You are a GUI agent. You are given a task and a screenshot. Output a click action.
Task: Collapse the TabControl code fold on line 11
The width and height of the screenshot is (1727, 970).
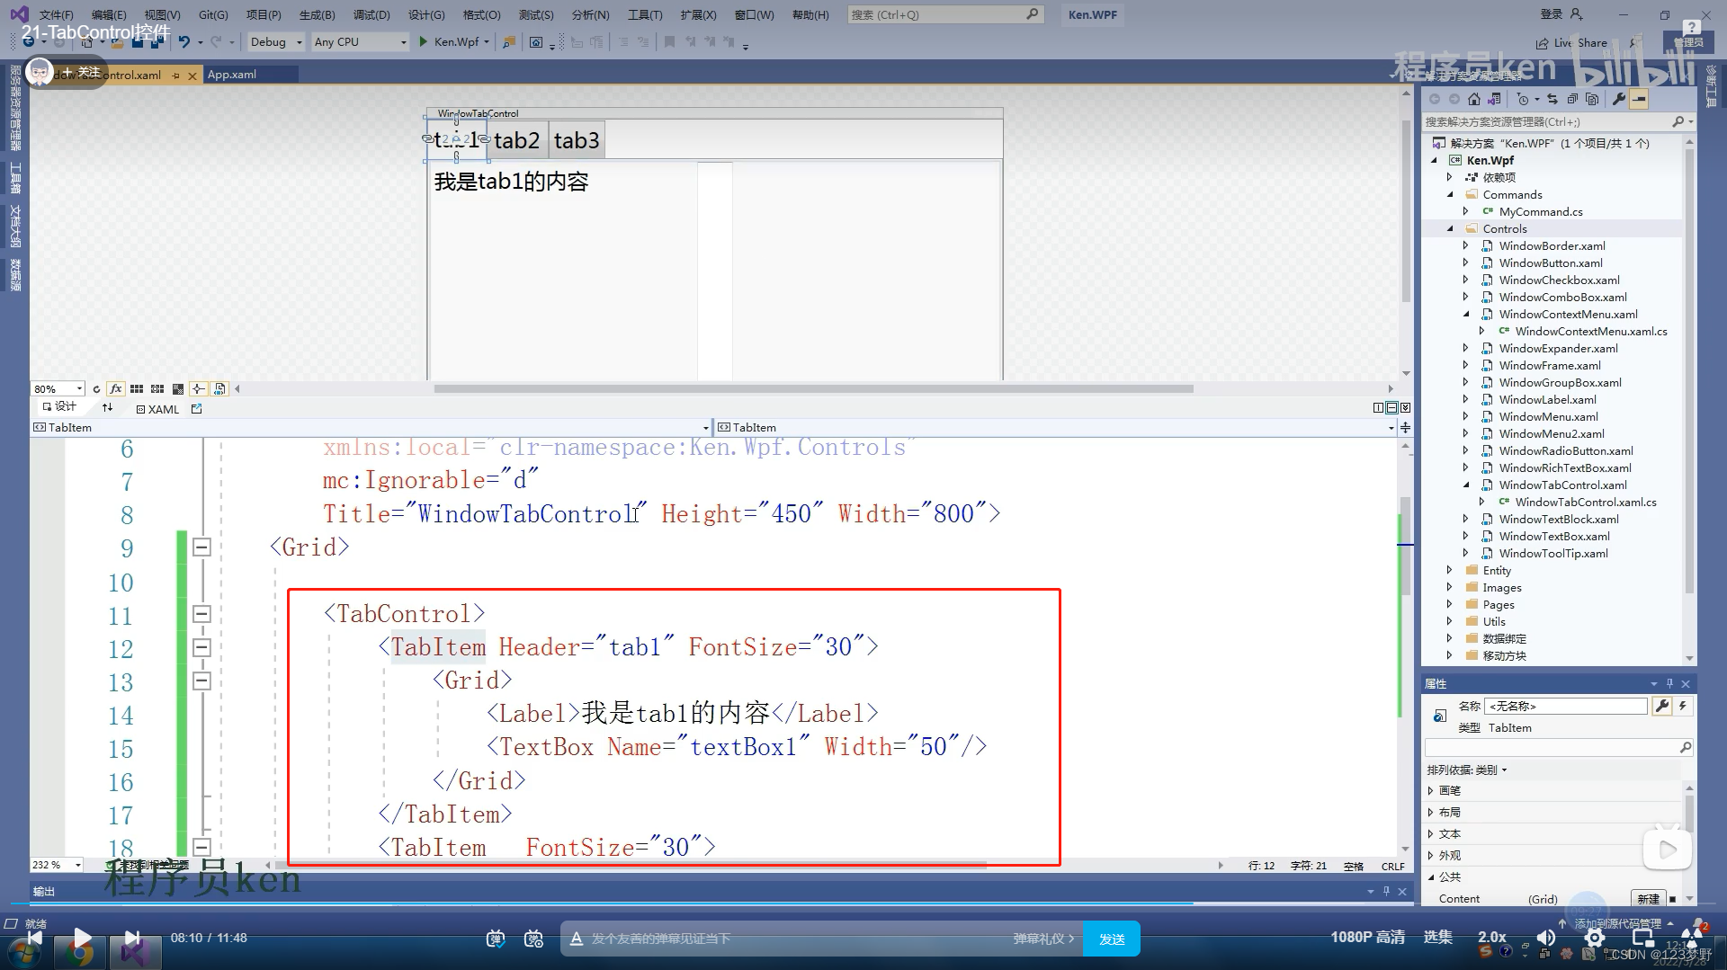point(201,614)
